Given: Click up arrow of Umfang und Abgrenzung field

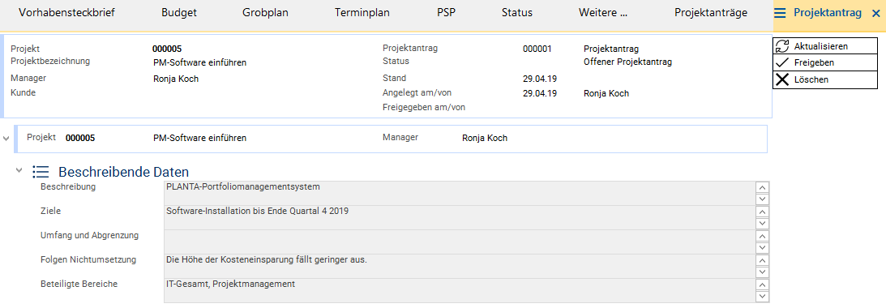Looking at the screenshot, I should coord(762,236).
